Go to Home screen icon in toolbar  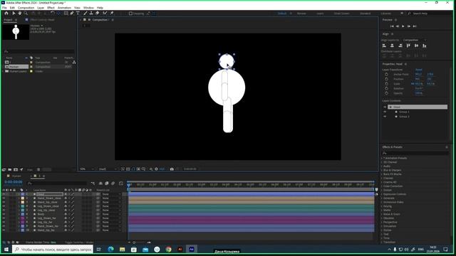point(6,14)
